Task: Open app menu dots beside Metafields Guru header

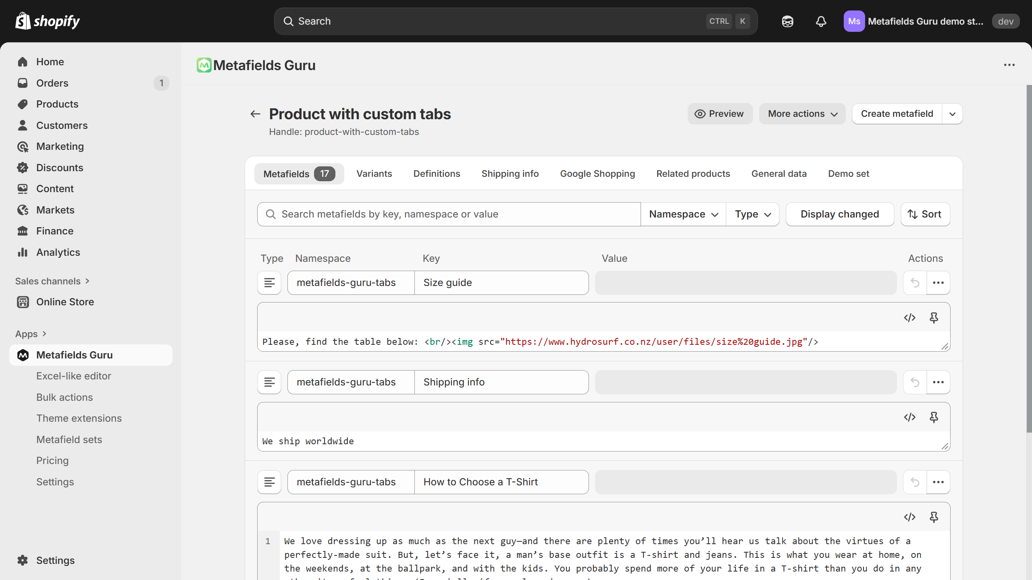Action: click(x=1009, y=65)
